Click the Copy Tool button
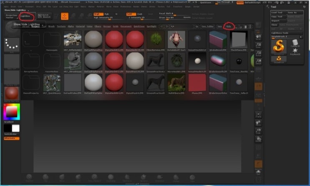310x186 pixels. 279,17
